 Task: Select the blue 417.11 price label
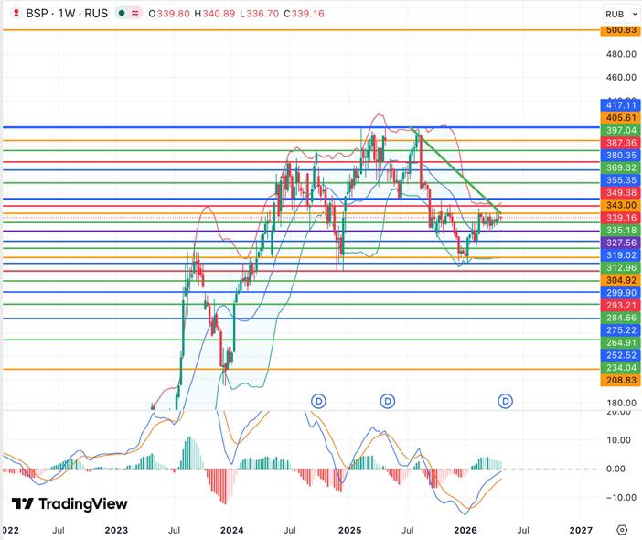pyautogui.click(x=620, y=106)
